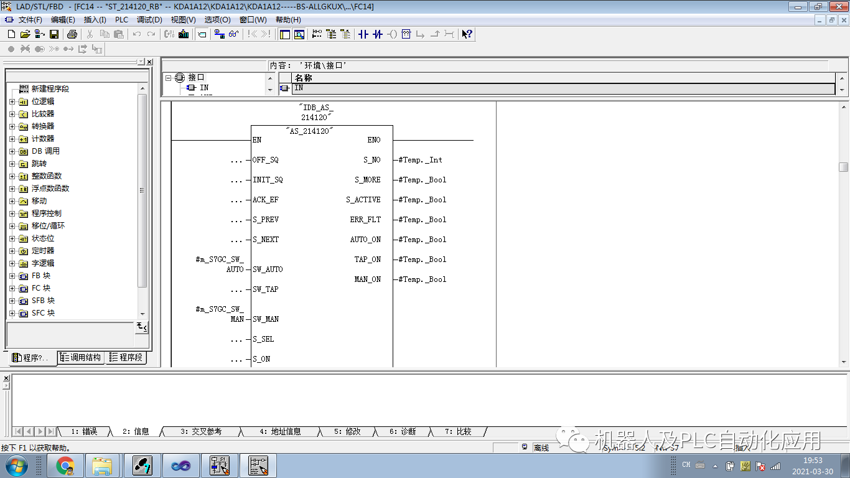Open the 文件(F) menu
Screen dimensions: 850x478
[30, 20]
